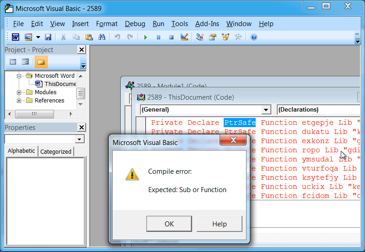Screen dimensions: 365x252
Task: Switch to the Alphabetic tab
Action: click(x=21, y=151)
